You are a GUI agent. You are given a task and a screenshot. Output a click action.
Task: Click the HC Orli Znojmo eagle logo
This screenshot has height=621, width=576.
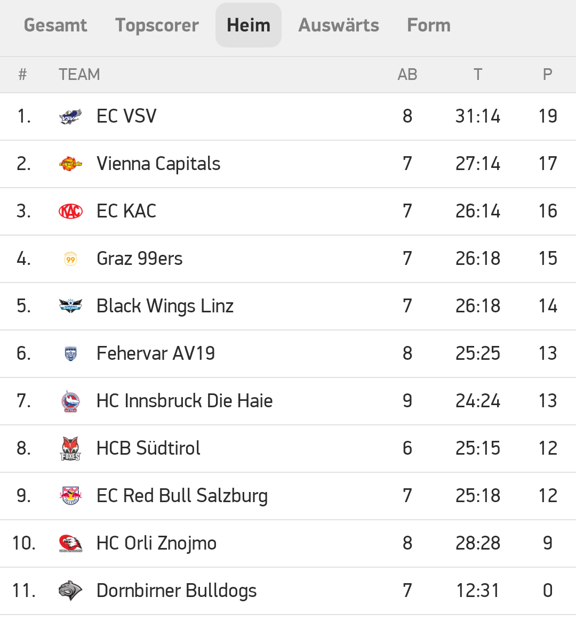click(x=70, y=543)
